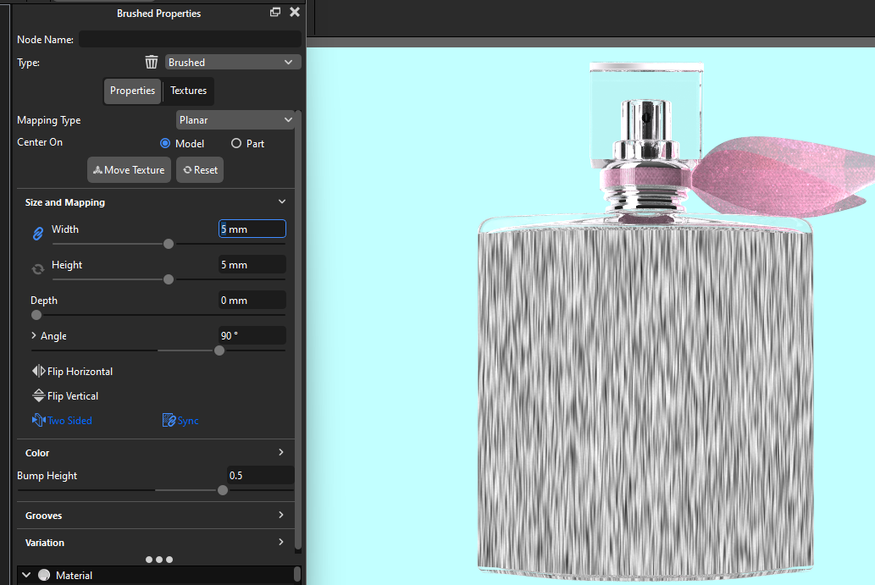Open the Mapping Type dropdown showing Planar

pos(235,119)
